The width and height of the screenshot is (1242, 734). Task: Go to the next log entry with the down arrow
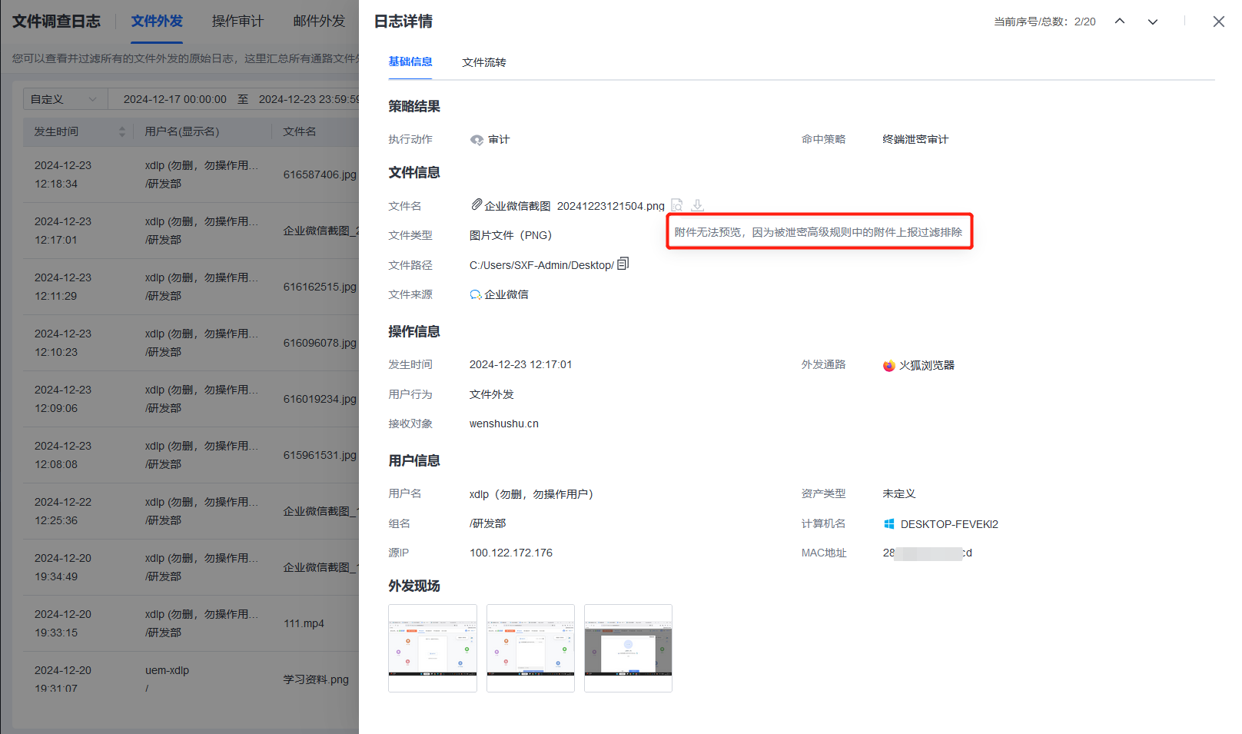tap(1152, 22)
